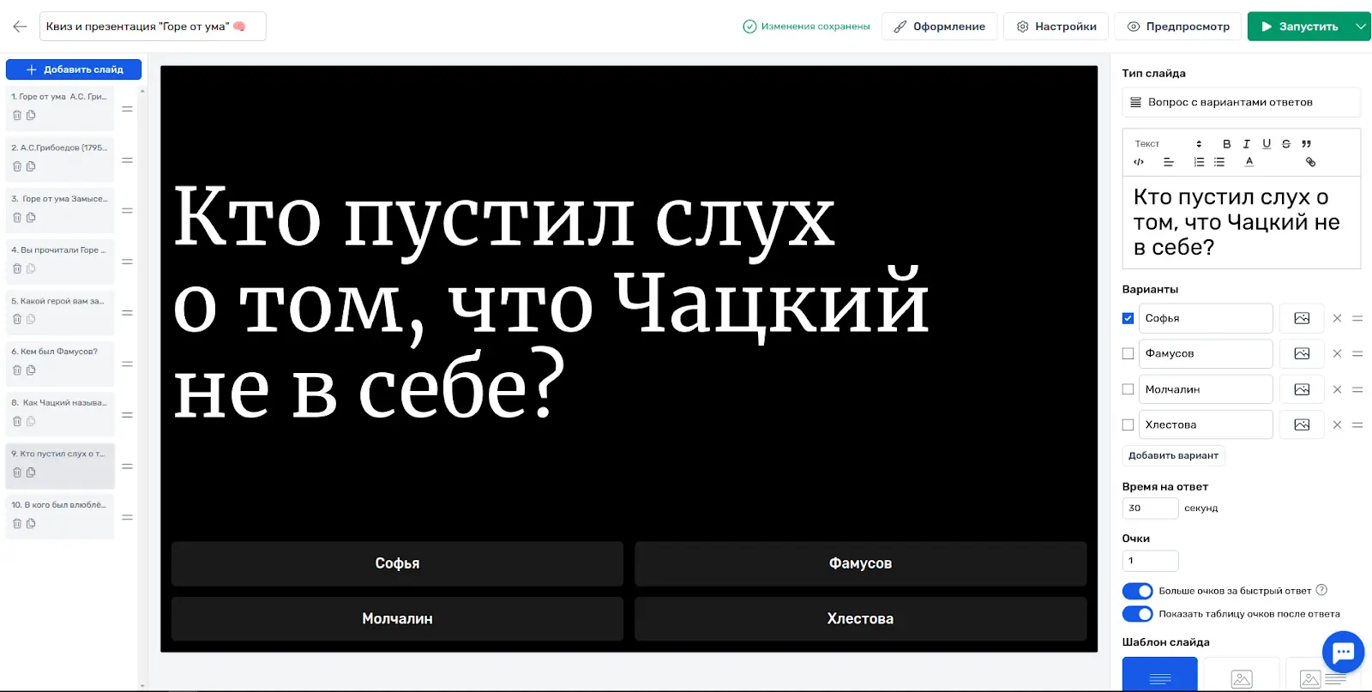Uncheck Софья as the correct answer

pos(1128,318)
